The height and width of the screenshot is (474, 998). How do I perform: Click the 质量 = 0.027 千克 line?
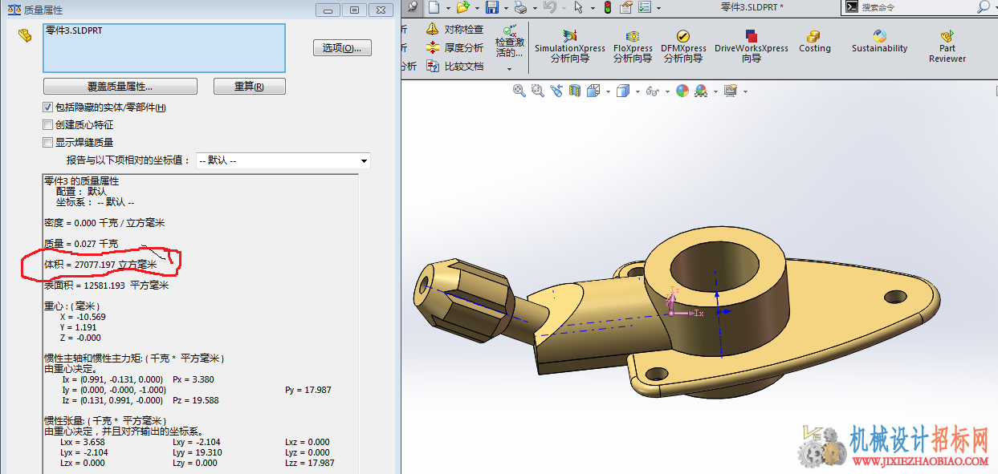coord(81,244)
